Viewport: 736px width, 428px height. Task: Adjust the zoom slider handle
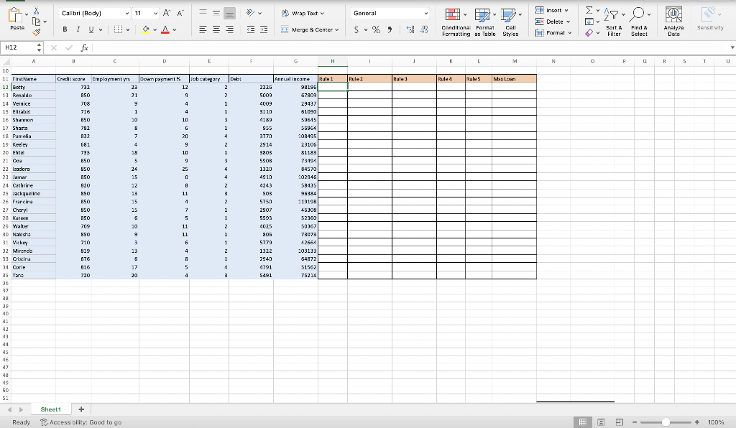point(666,422)
